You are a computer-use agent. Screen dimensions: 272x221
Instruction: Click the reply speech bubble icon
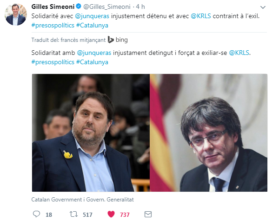(36, 214)
